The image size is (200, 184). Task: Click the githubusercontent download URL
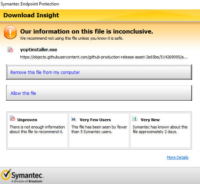tap(104, 57)
